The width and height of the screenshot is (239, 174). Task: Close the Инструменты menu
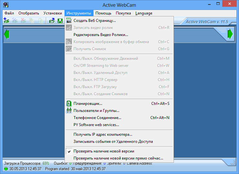point(79,13)
